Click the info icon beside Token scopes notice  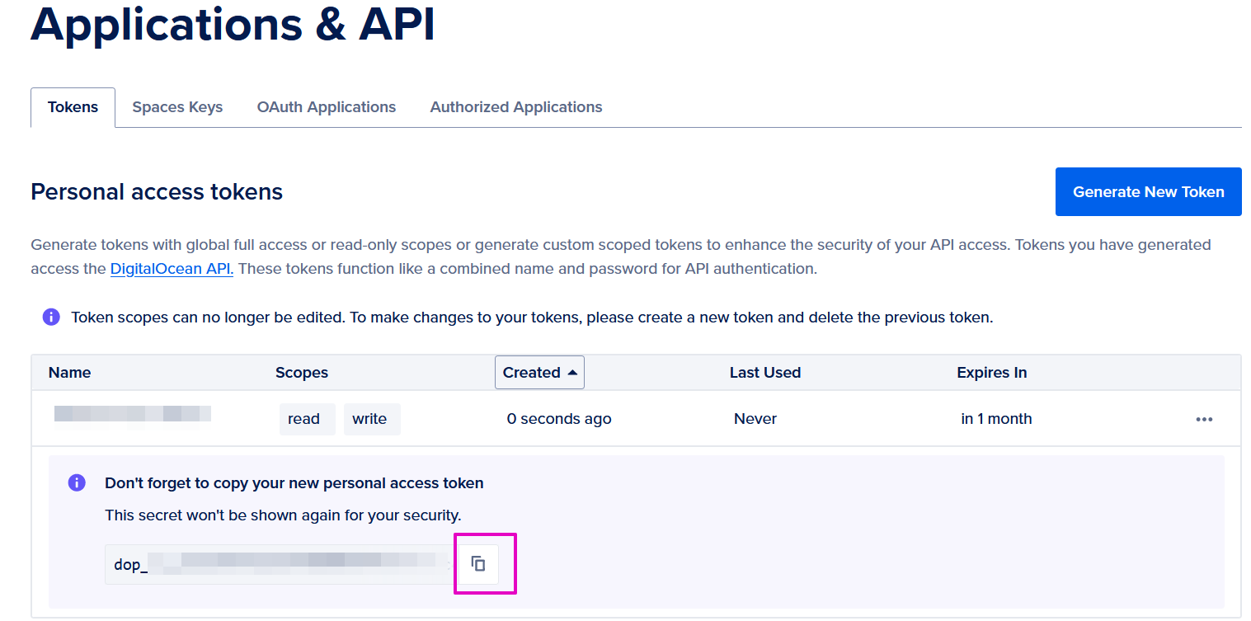click(51, 317)
